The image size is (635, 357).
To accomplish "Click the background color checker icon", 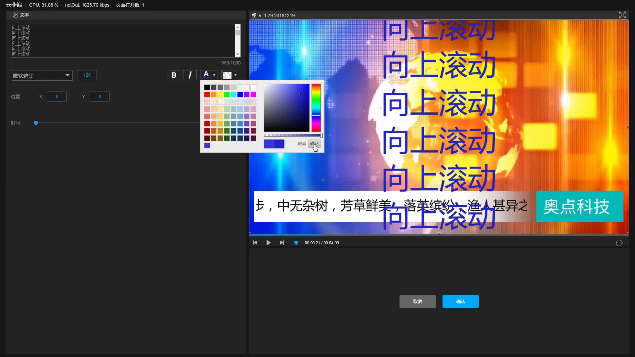I will point(227,75).
